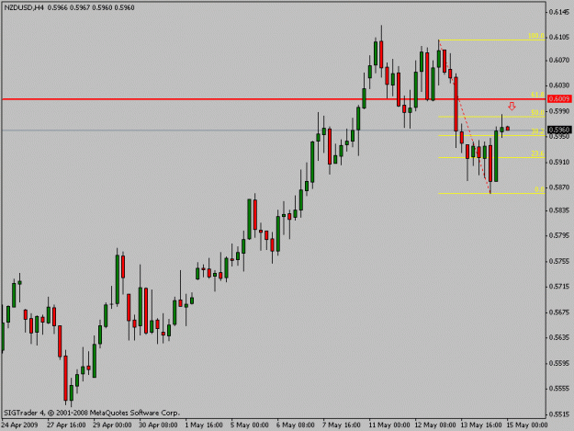Click the 0.6145 price scale value
Image resolution: width=574 pixels, height=431 pixels.
[559, 12]
